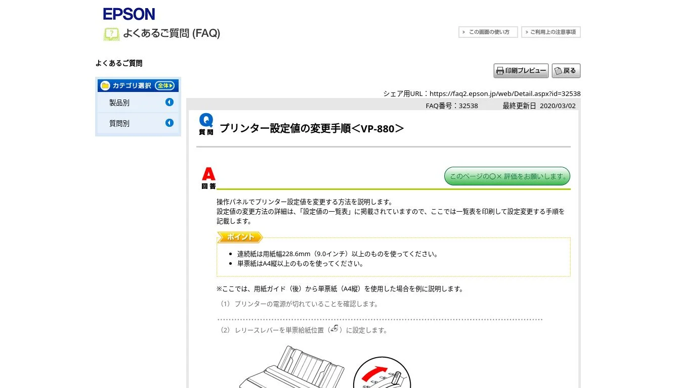Click the printer icon on print preview
Viewport: 676px width, 388px height.
tap(500, 71)
